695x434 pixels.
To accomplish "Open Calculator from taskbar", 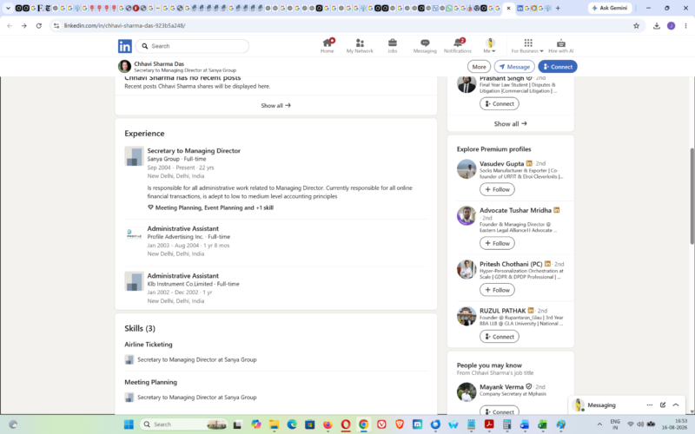I will 507,424.
